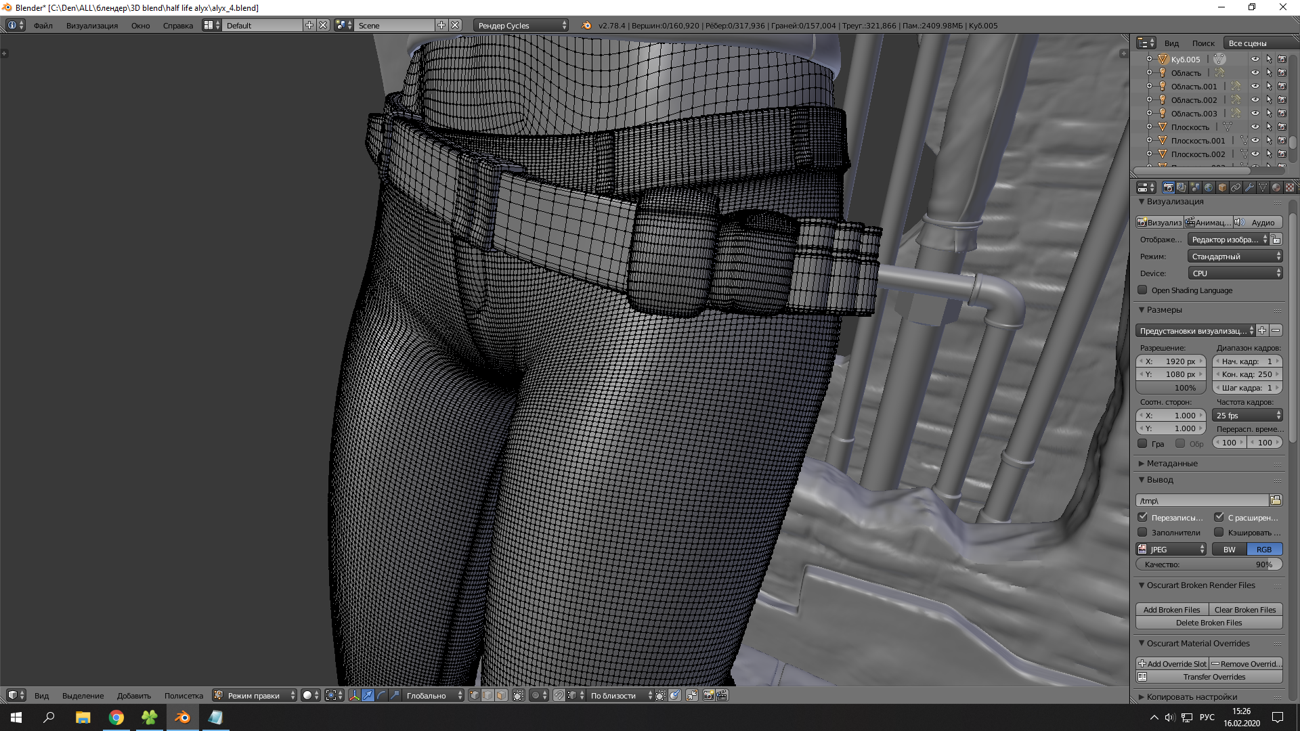Screen dimensions: 1300x731
Task: Select face selection mode icon
Action: click(501, 695)
